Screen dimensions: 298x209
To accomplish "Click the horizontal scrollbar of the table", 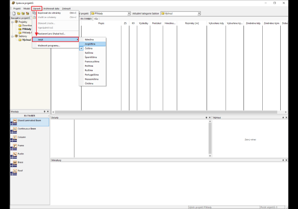I will [x=166, y=112].
